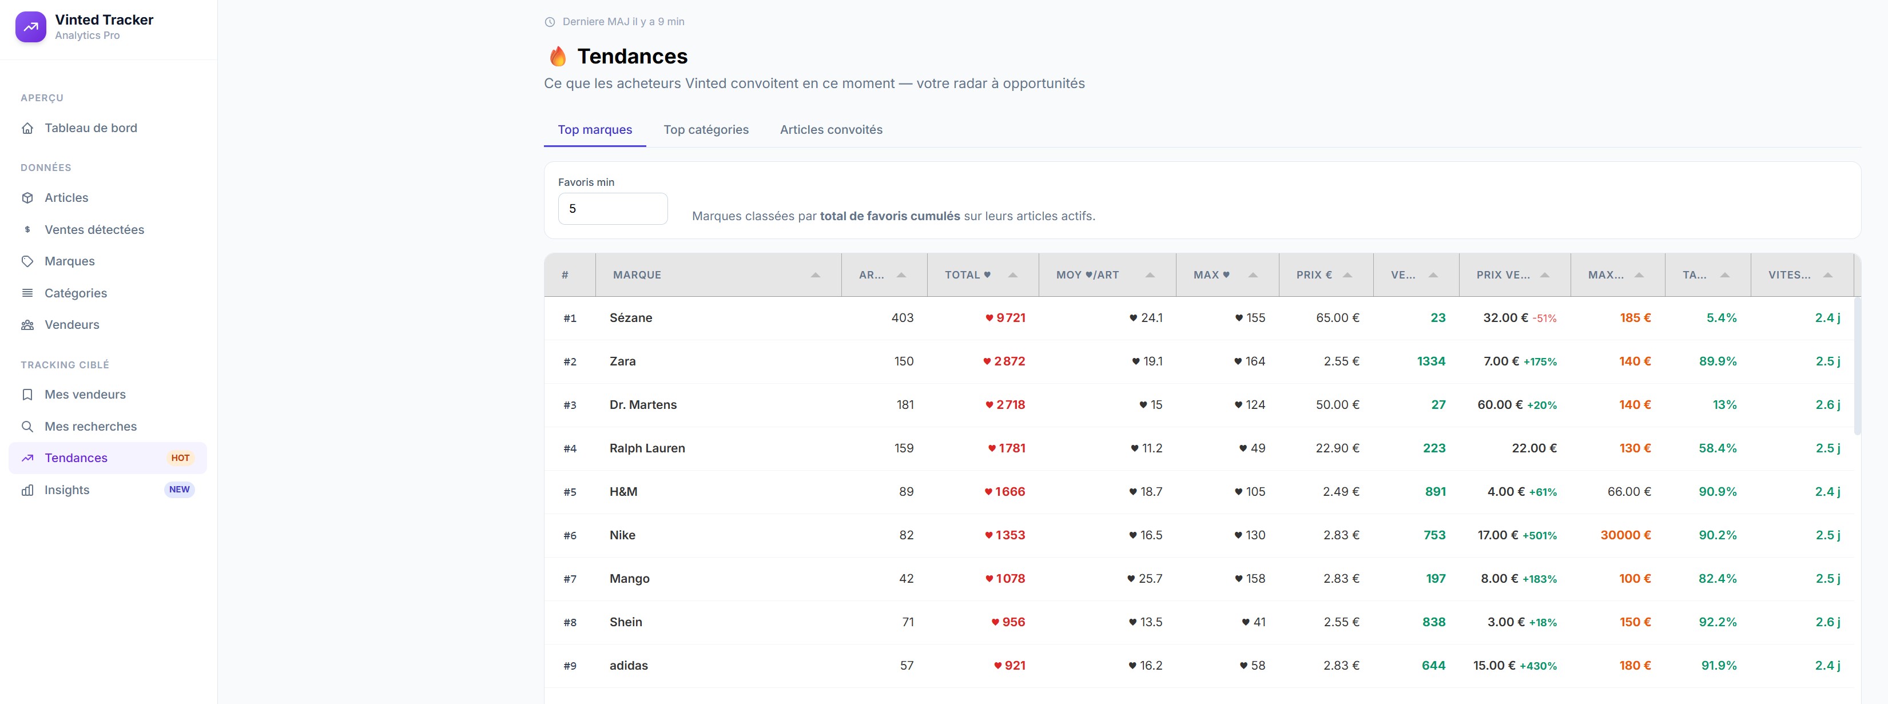Viewport: 1888px width, 704px height.
Task: Click the heart icon next to Zara 2872
Action: click(x=987, y=361)
